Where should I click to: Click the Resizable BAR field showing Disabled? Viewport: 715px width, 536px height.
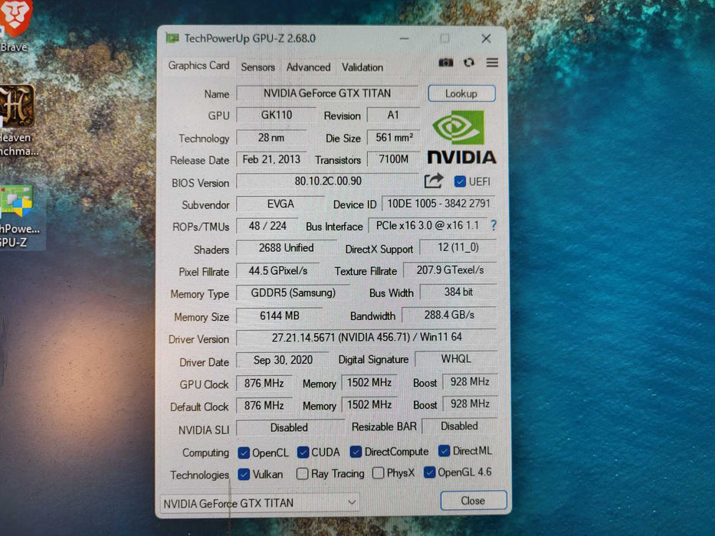click(459, 426)
